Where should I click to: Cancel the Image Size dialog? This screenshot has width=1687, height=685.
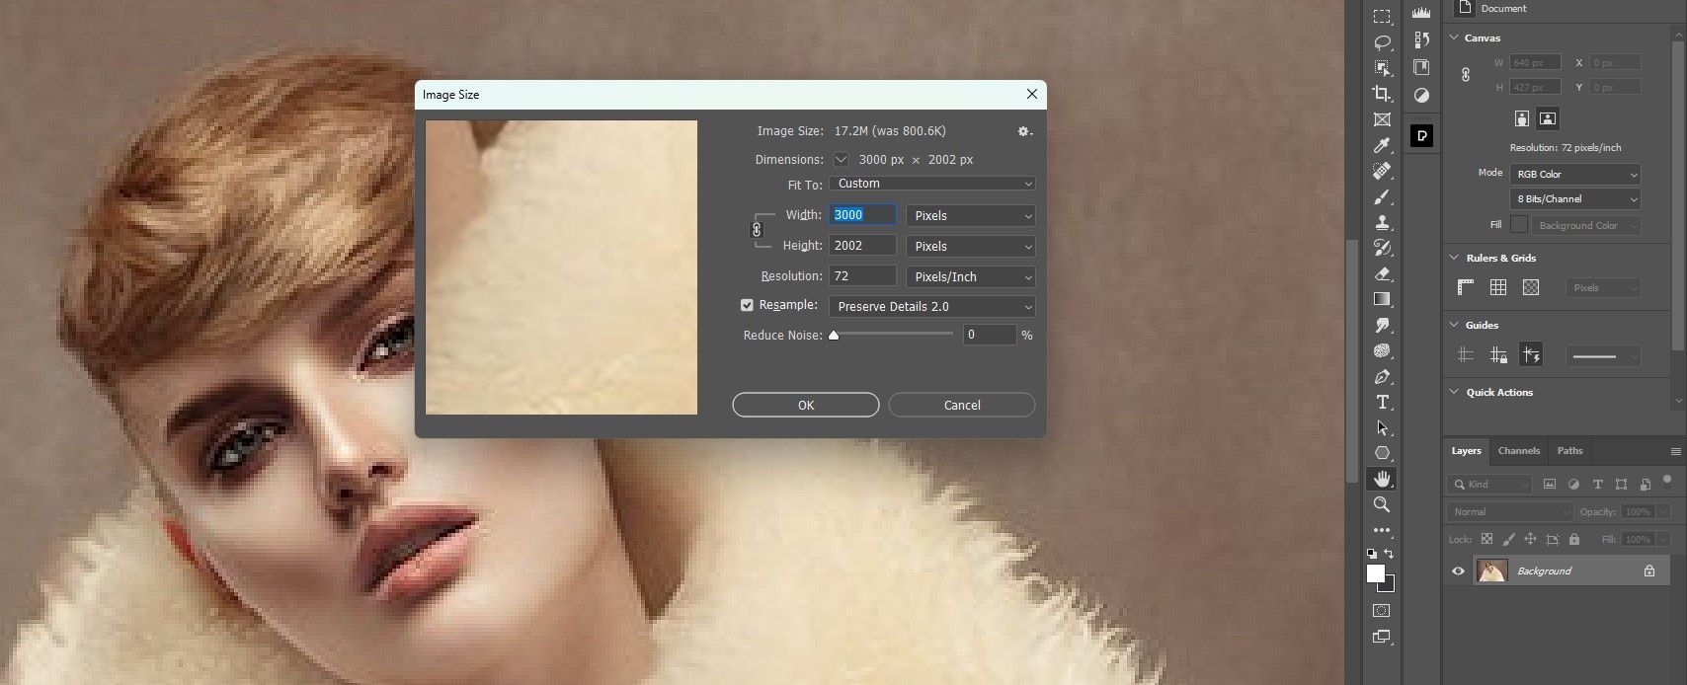962,405
